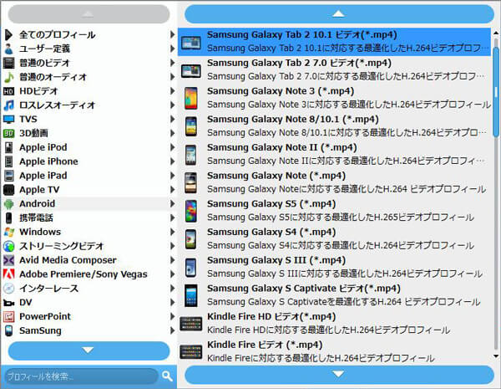Click the Kindle Fire HD thumbnail
The image size is (501, 389).
190,324
